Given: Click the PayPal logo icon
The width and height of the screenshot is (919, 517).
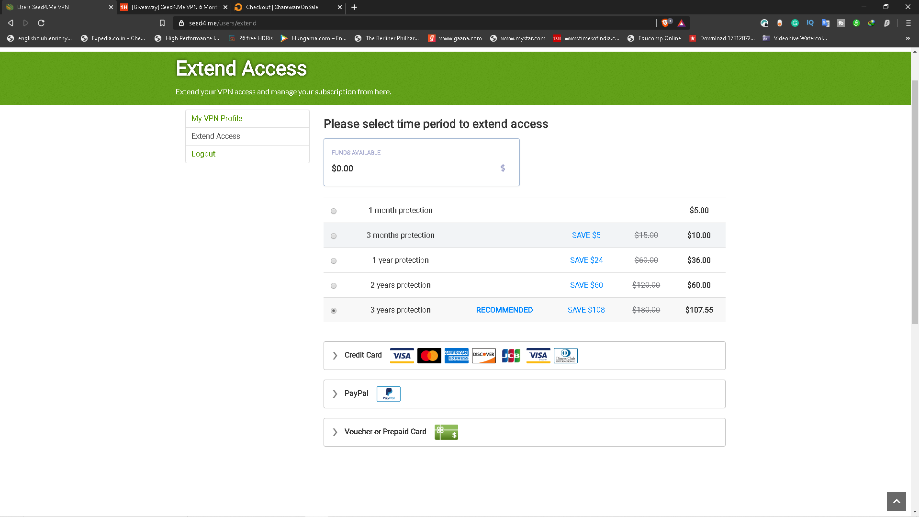Looking at the screenshot, I should tap(388, 394).
